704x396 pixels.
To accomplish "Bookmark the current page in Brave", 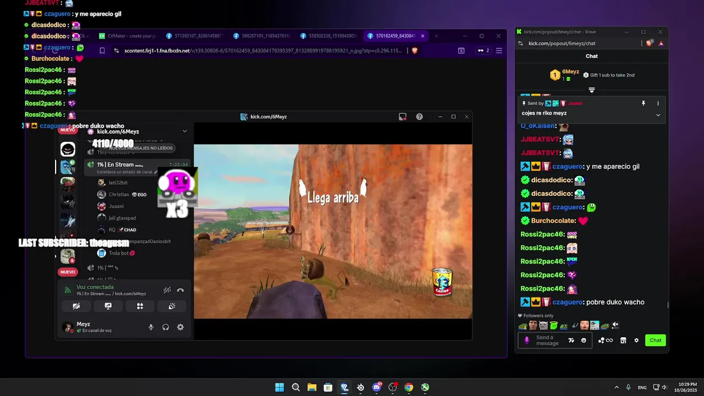I will (x=102, y=51).
